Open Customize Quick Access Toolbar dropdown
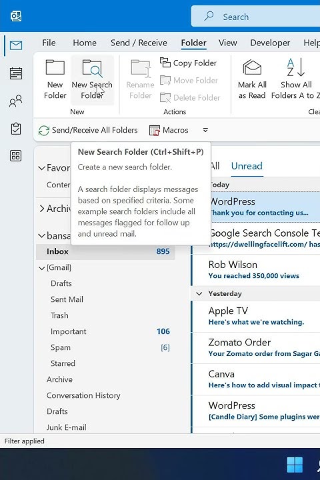 (x=205, y=130)
